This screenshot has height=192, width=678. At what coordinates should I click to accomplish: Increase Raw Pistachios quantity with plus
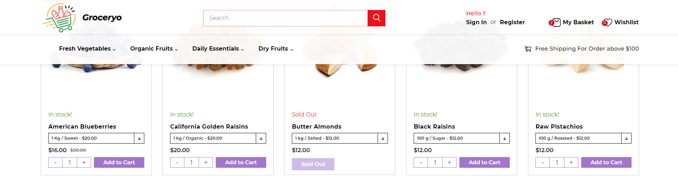pyautogui.click(x=571, y=162)
